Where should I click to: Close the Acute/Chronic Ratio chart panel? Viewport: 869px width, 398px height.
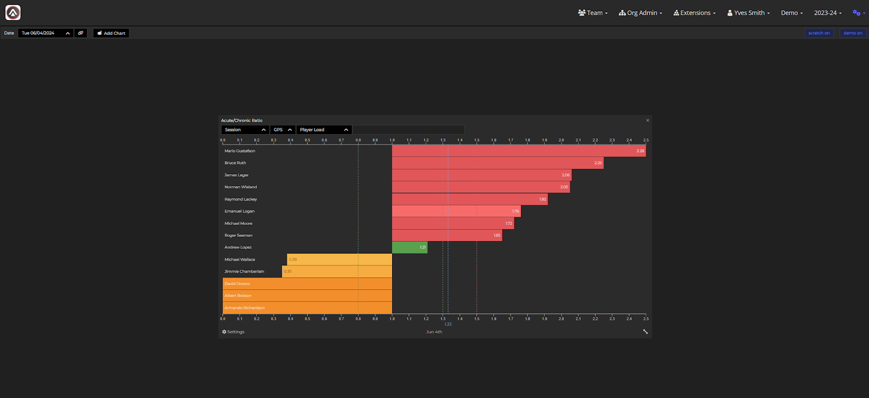(x=647, y=121)
